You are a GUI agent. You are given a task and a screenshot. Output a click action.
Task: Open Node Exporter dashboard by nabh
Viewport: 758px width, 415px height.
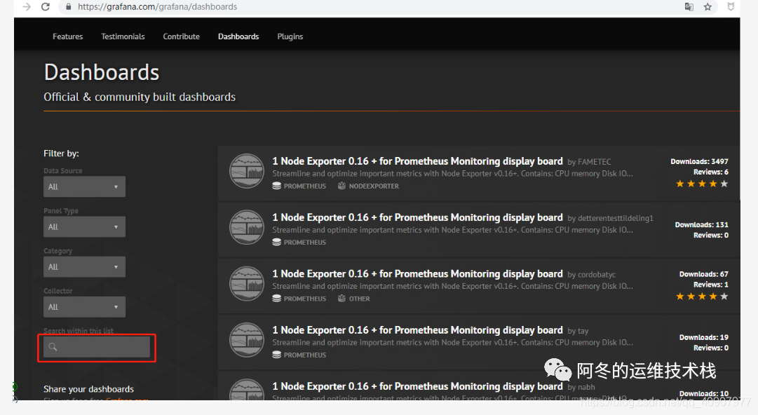coord(417,386)
